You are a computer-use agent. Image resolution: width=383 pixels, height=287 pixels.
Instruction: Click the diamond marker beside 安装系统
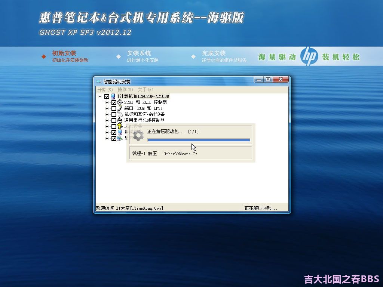tap(119, 57)
